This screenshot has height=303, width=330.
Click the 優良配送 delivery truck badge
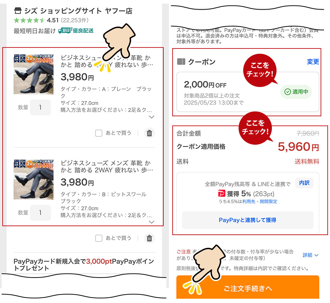[76, 31]
